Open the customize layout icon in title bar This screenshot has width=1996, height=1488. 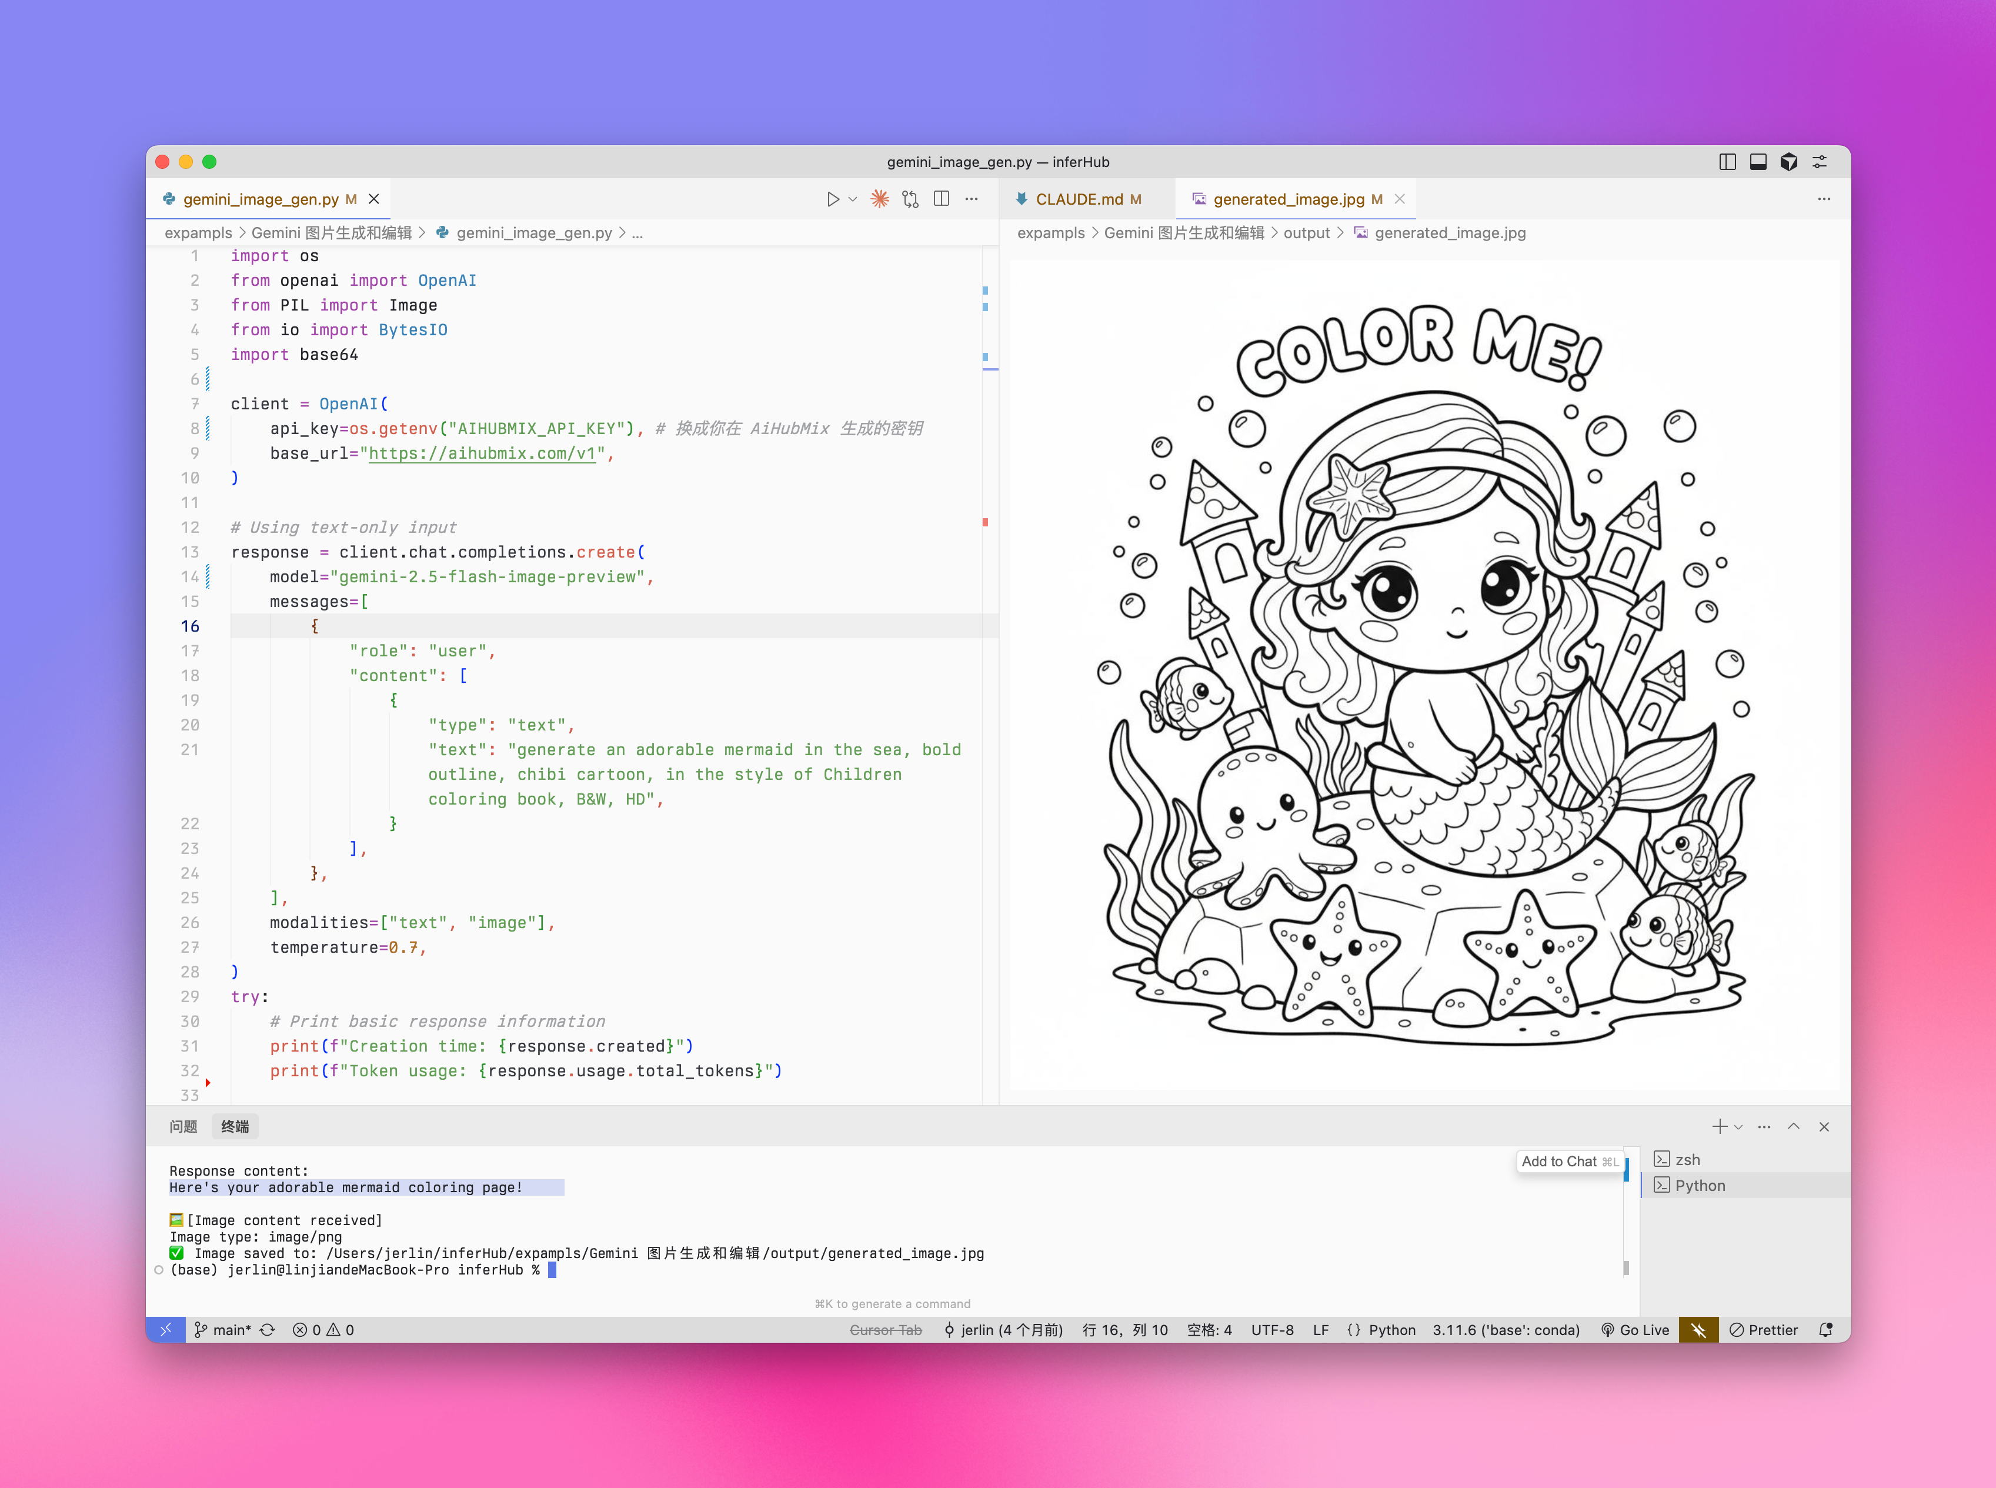pyautogui.click(x=1820, y=162)
